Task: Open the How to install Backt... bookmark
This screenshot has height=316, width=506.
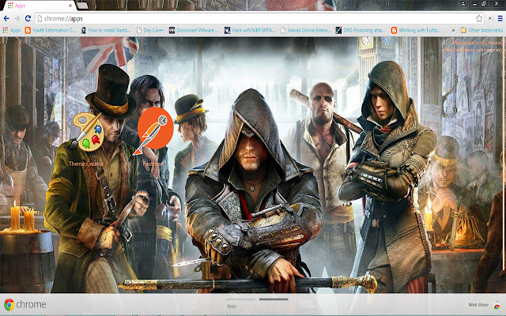Action: pos(106,30)
